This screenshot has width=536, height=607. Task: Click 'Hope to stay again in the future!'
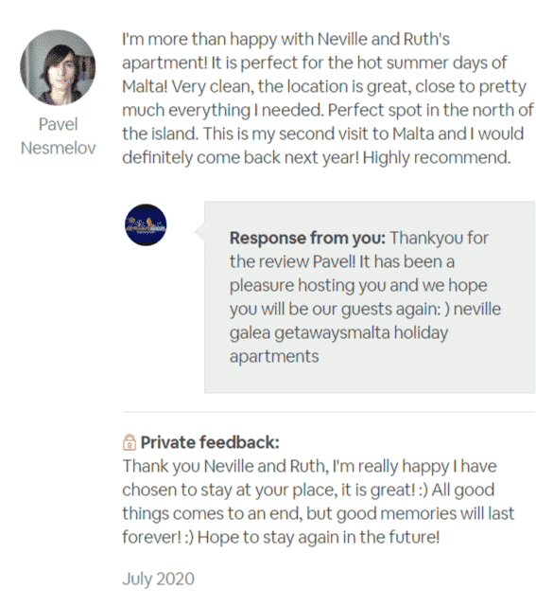click(319, 537)
